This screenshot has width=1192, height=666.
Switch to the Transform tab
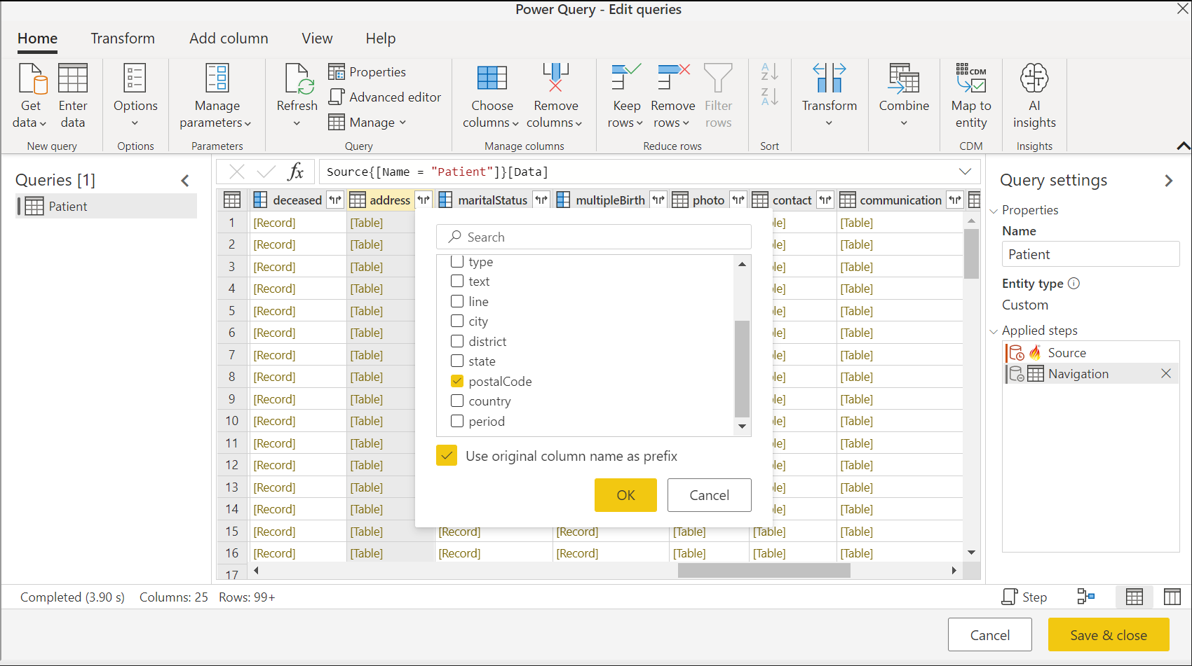(123, 39)
